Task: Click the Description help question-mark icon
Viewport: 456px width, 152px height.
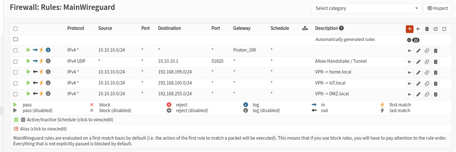Action: click(341, 28)
